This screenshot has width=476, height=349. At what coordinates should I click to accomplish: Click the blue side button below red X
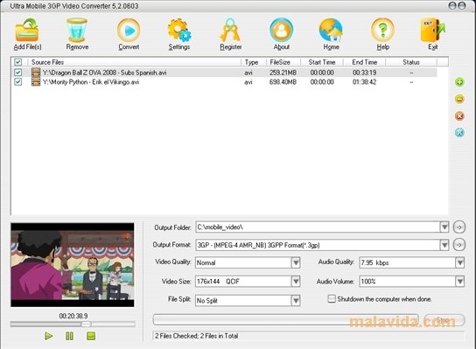(459, 133)
